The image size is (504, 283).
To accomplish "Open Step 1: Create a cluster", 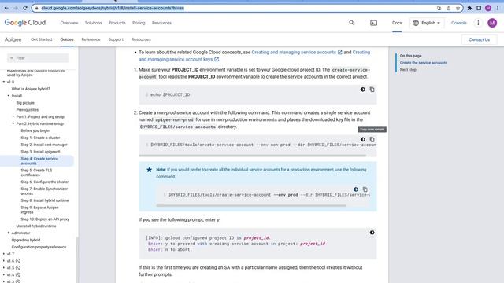I will point(40,138).
